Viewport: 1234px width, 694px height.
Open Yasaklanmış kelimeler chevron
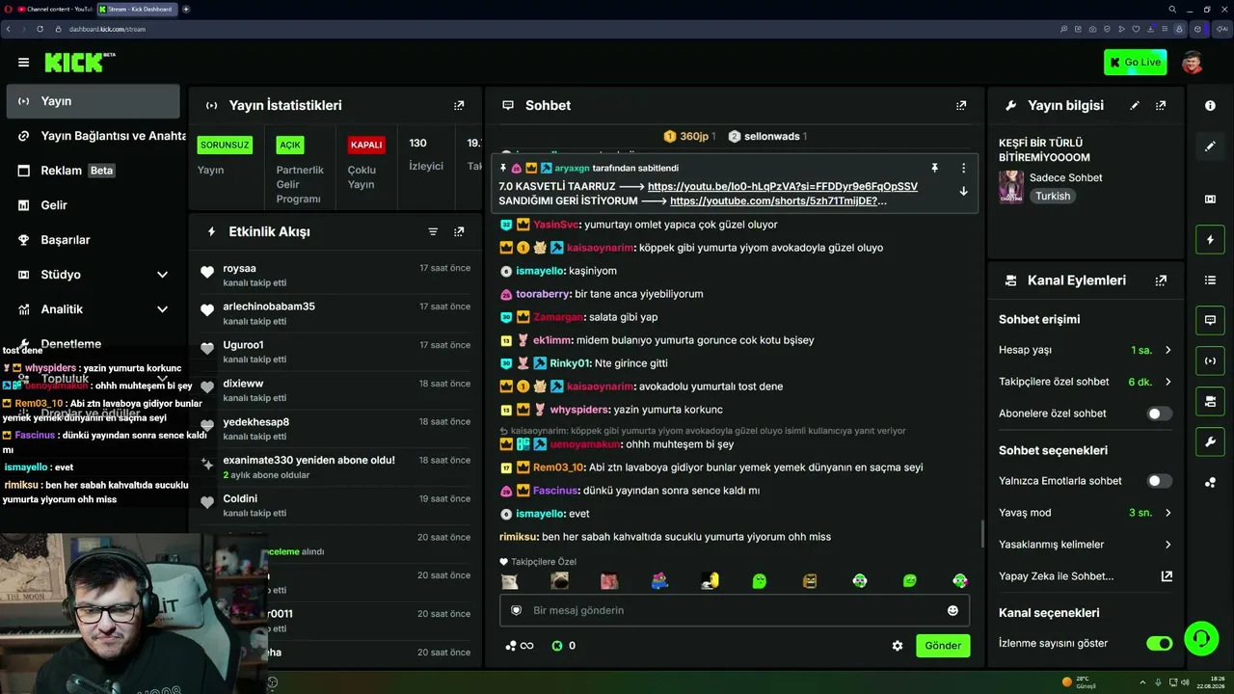coord(1167,545)
